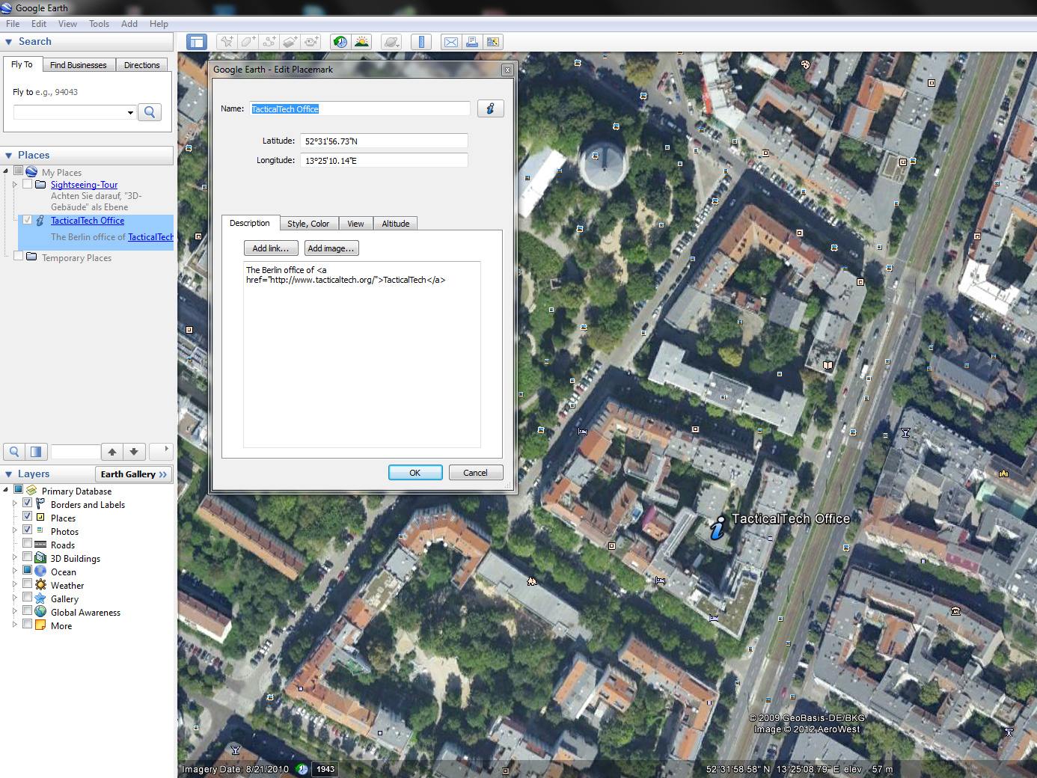Image resolution: width=1037 pixels, height=778 pixels.
Task: Open the planet switcher toolbar icon
Action: click(391, 42)
